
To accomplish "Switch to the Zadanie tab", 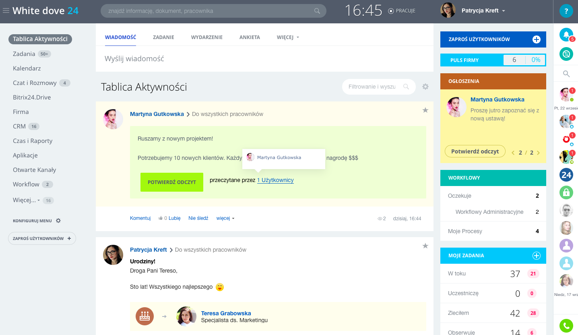I will 163,37.
